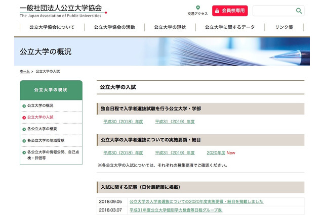The height and width of the screenshot is (215, 324).
Task: Click the lock icon on 会員校専用 button
Action: tap(217, 11)
